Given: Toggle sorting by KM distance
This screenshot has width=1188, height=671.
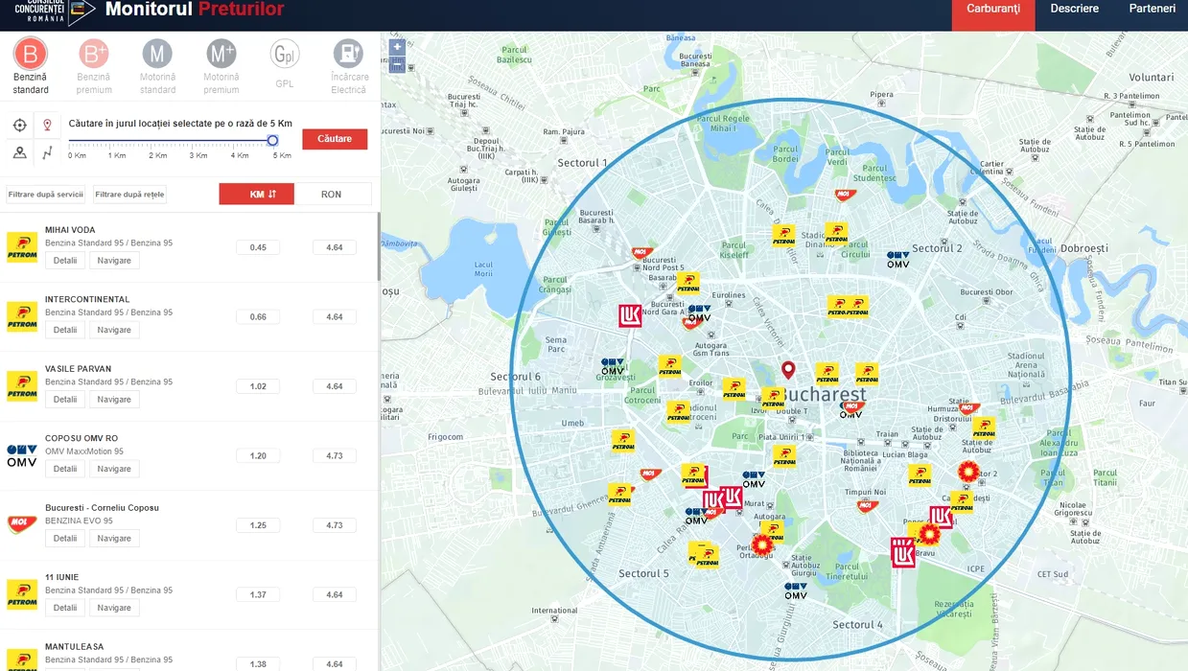Looking at the screenshot, I should pos(256,195).
